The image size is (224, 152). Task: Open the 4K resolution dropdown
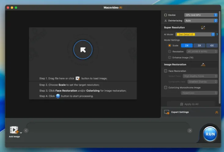tap(202, 52)
